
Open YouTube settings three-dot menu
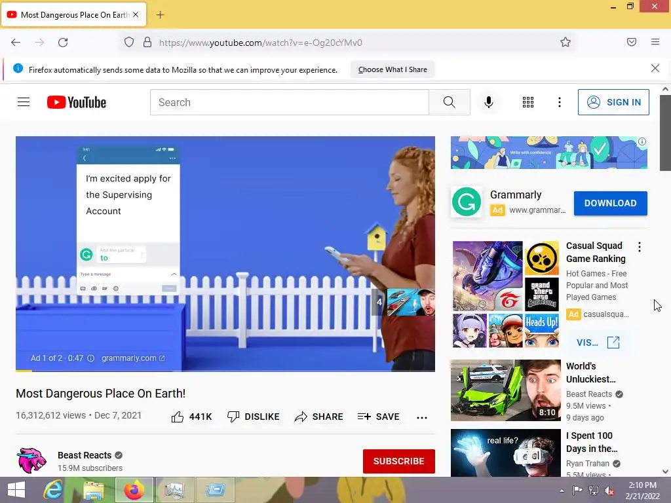pyautogui.click(x=560, y=102)
